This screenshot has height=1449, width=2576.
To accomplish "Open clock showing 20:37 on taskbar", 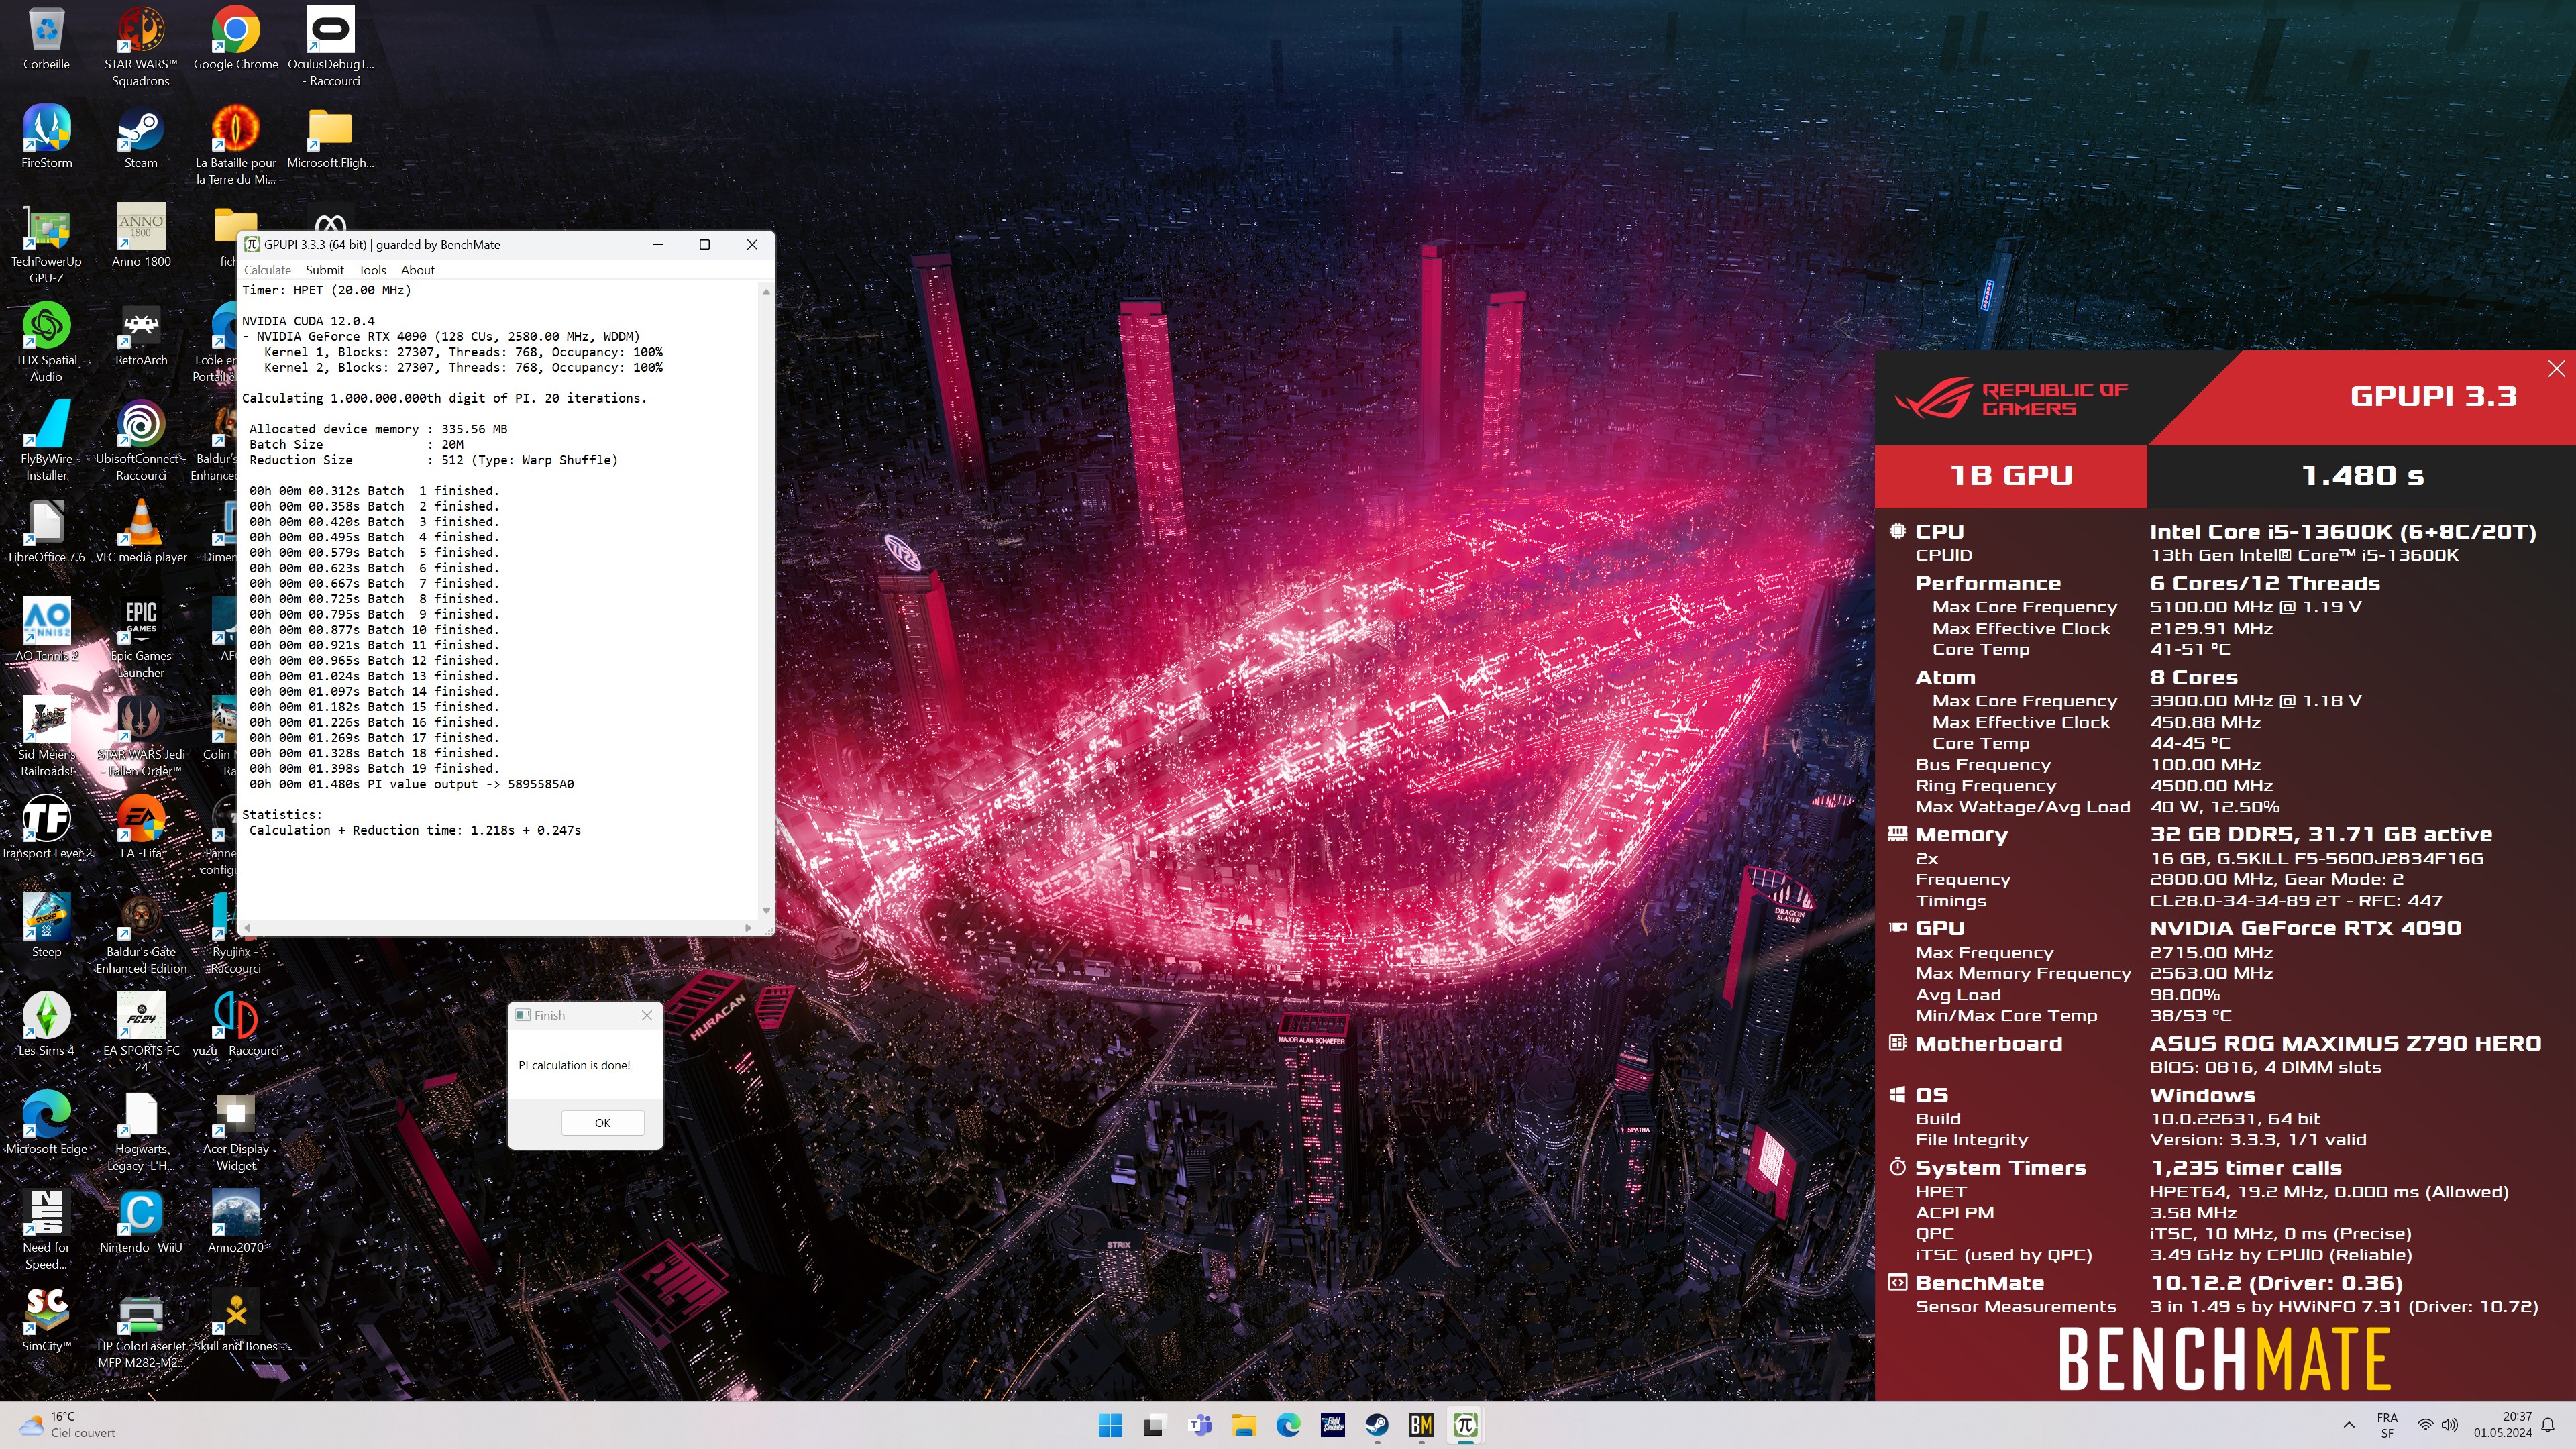I will (x=2503, y=1425).
